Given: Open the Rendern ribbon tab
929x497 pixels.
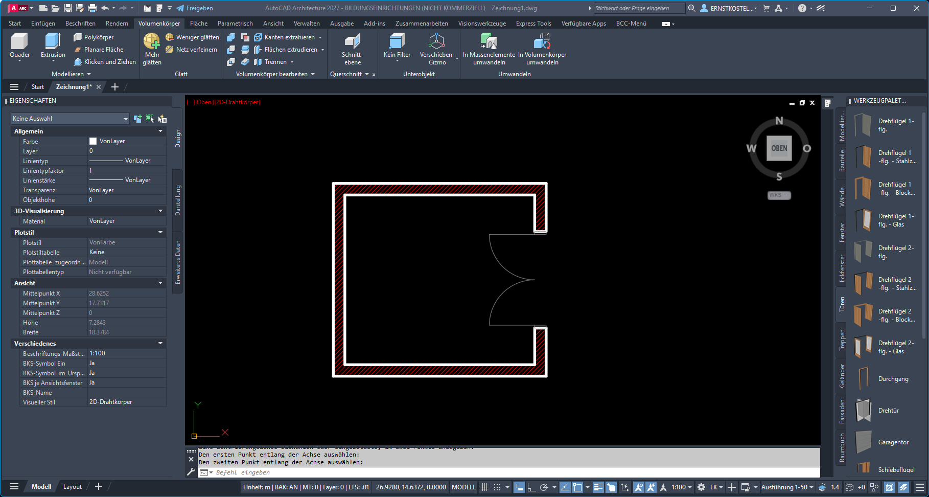Looking at the screenshot, I should (117, 24).
